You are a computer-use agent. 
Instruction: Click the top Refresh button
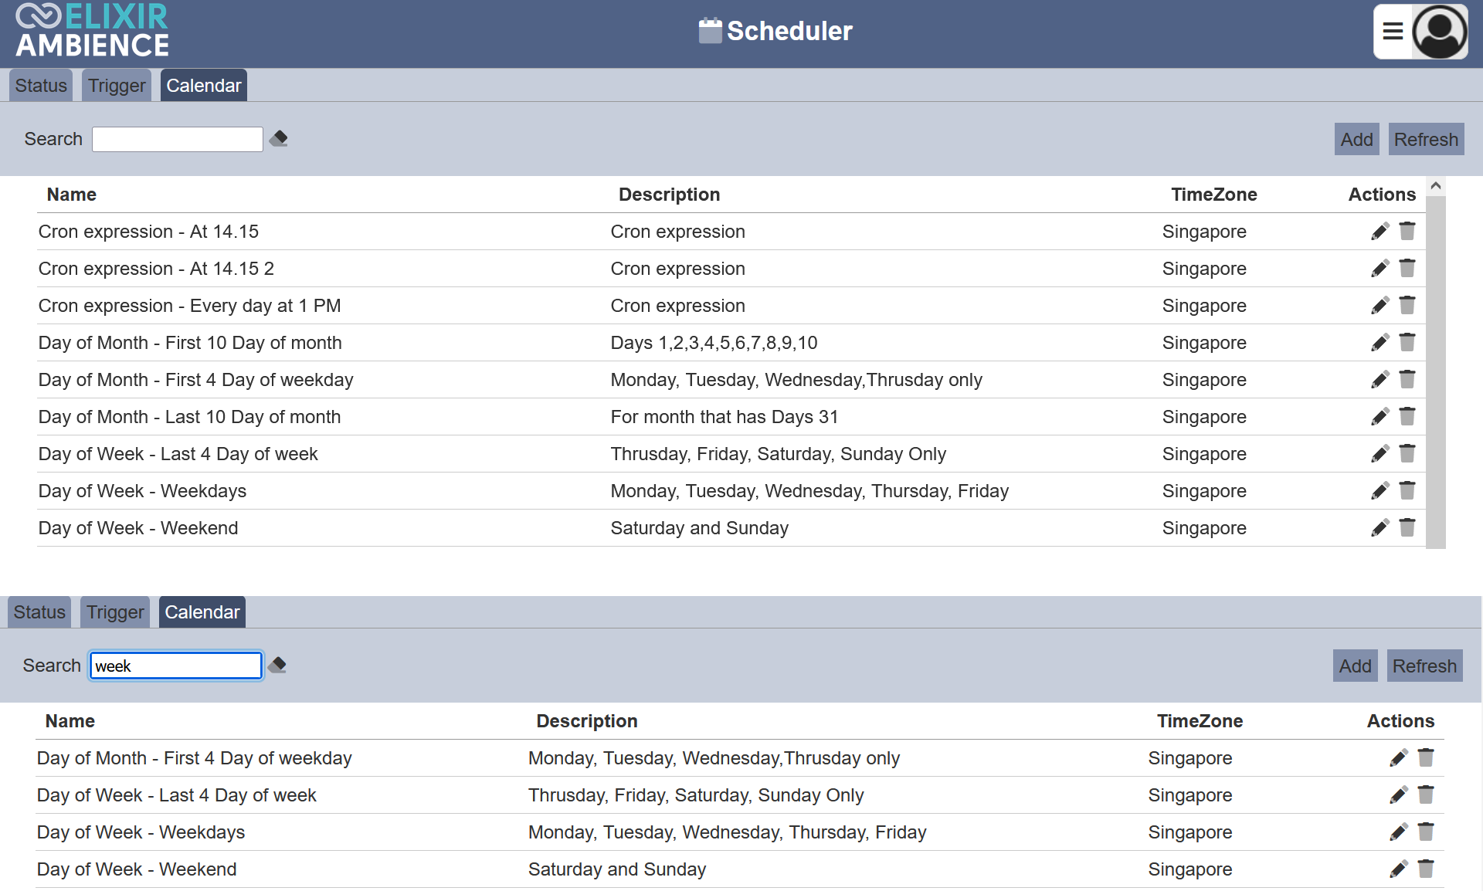[x=1426, y=140]
